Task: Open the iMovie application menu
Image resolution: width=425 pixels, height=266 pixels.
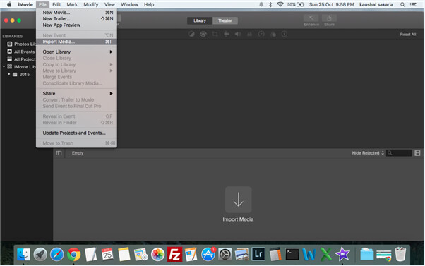Action: pyautogui.click(x=25, y=5)
